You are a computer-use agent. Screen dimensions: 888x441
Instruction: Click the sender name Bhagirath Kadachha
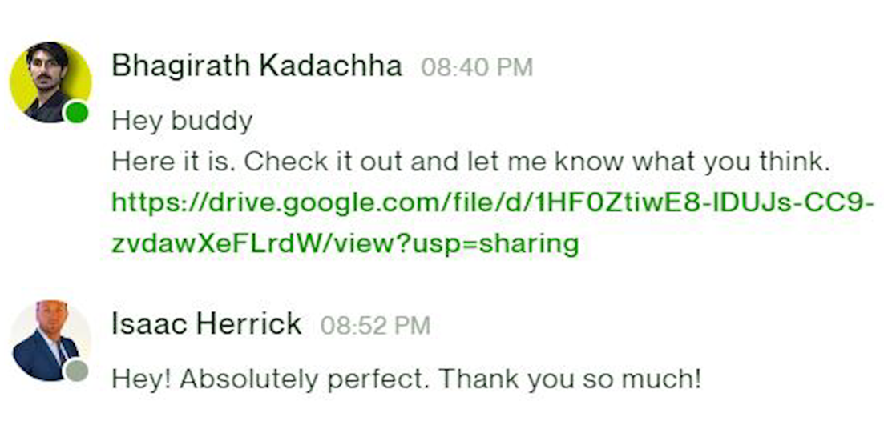pyautogui.click(x=256, y=66)
